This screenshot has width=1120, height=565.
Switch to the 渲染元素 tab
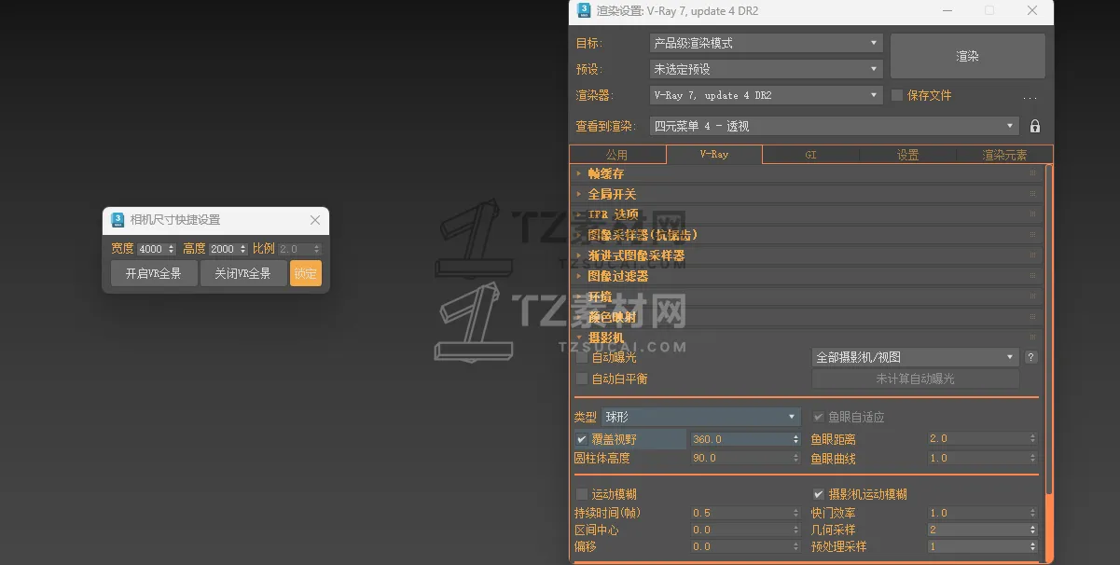pyautogui.click(x=1004, y=155)
